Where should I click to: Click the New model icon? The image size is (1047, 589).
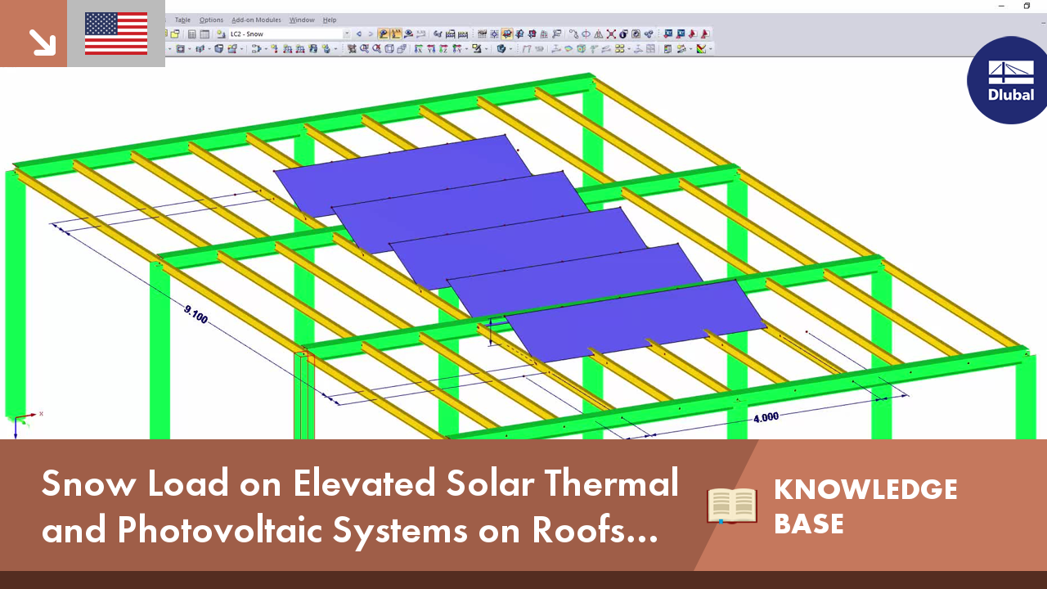165,34
